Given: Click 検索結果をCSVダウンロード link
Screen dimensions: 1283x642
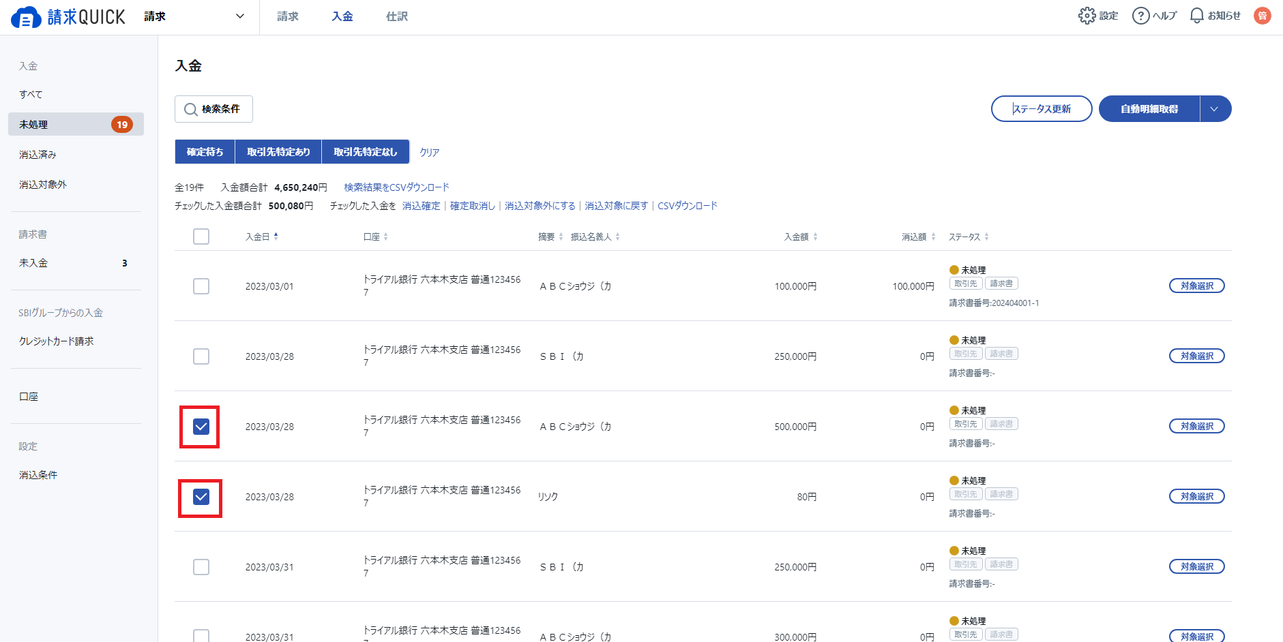Looking at the screenshot, I should (396, 187).
